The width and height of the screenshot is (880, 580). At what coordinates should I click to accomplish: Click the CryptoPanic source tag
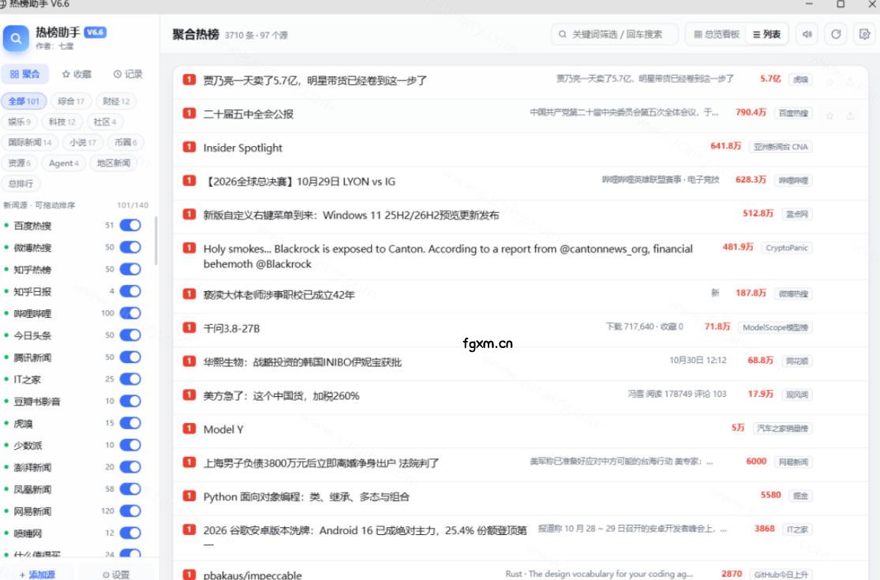(x=786, y=247)
